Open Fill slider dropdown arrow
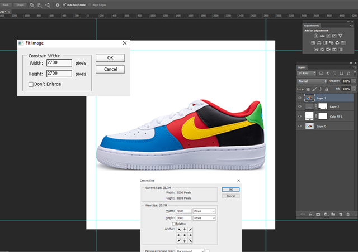 tap(354, 89)
